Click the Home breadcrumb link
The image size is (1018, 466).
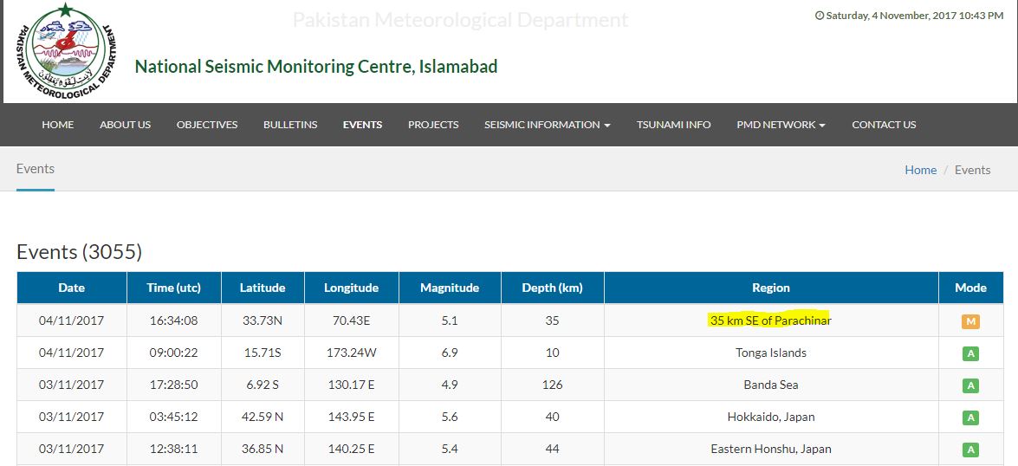click(920, 170)
